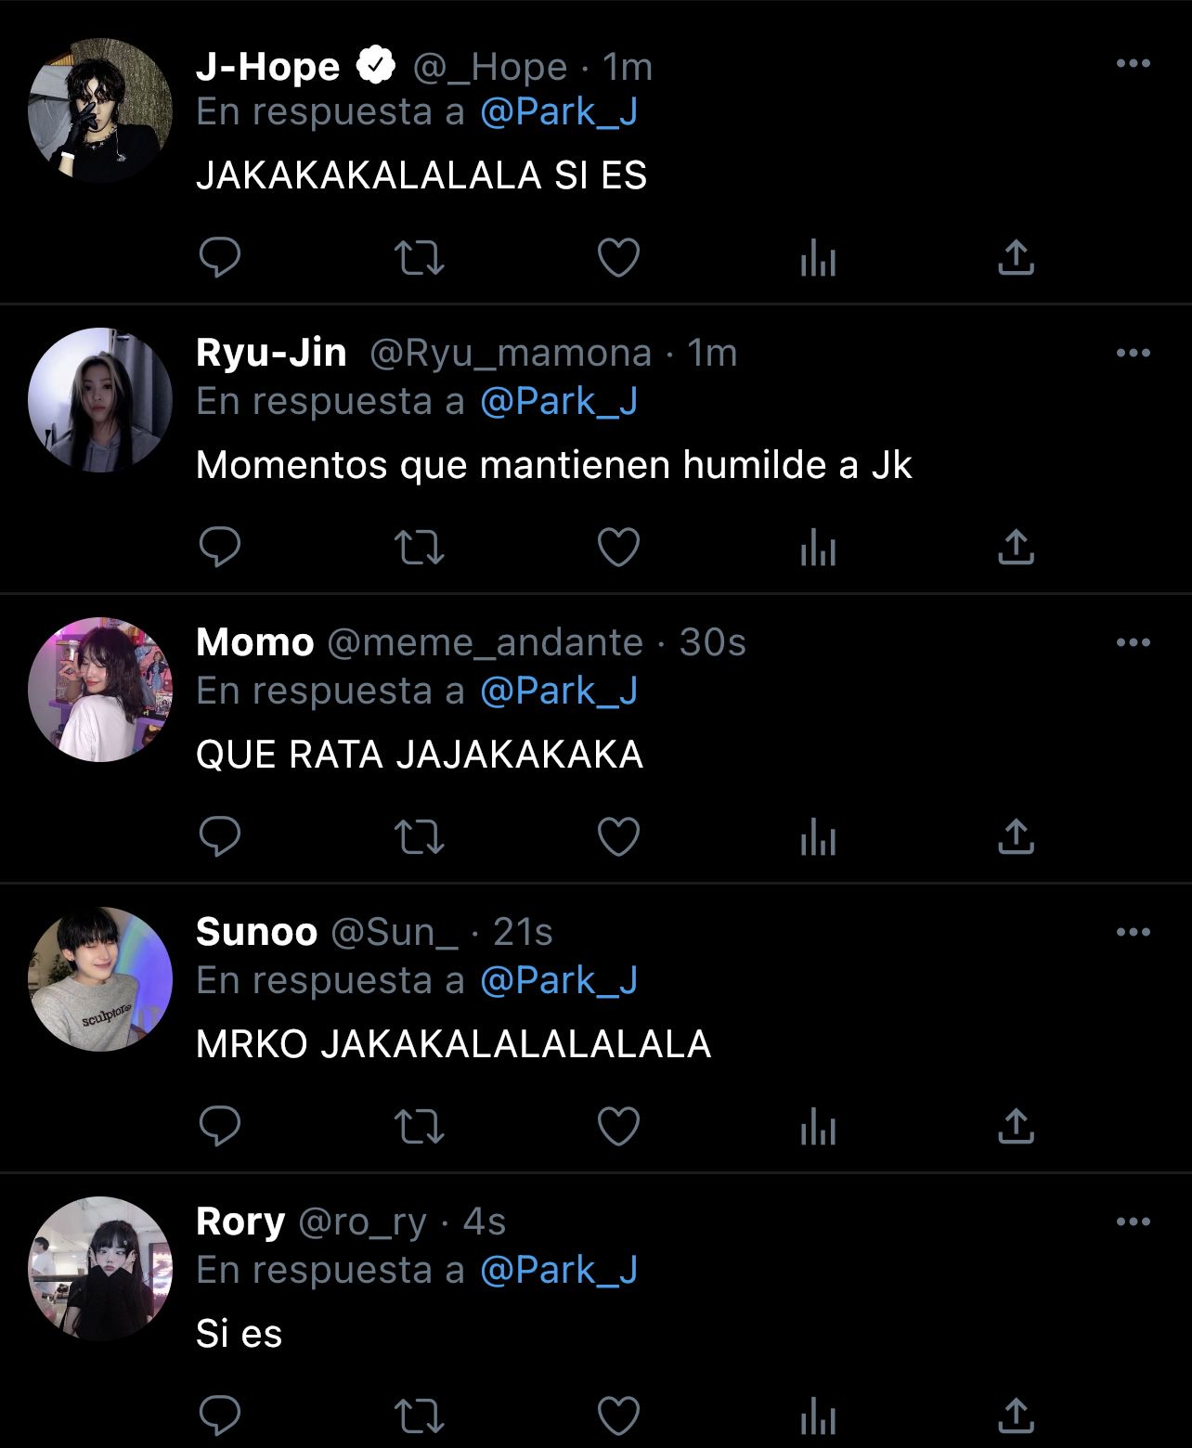This screenshot has width=1192, height=1448.
Task: Open more options for J-Hope's tweet
Action: tap(1134, 63)
